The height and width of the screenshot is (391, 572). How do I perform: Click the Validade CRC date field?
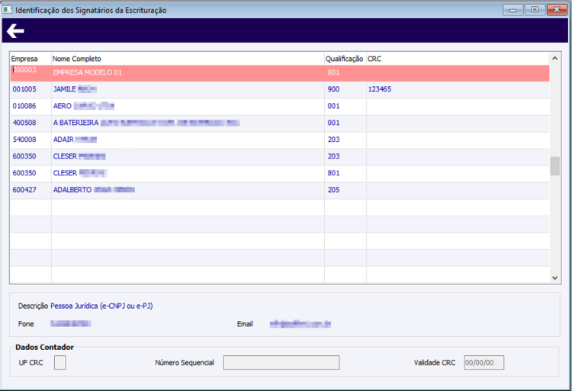(x=484, y=363)
